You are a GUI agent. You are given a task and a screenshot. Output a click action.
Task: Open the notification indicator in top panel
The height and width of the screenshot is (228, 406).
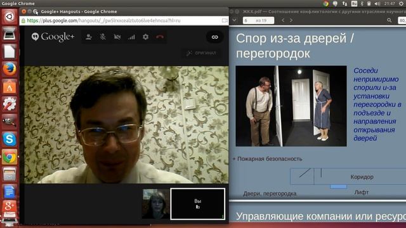point(335,3)
